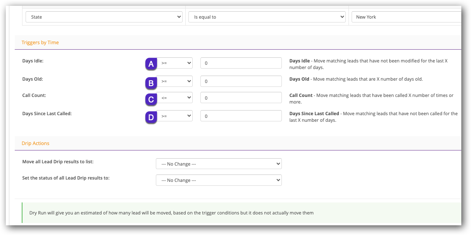Image resolution: width=471 pixels, height=235 pixels.
Task: Click the purple A marker badge
Action: click(x=151, y=64)
